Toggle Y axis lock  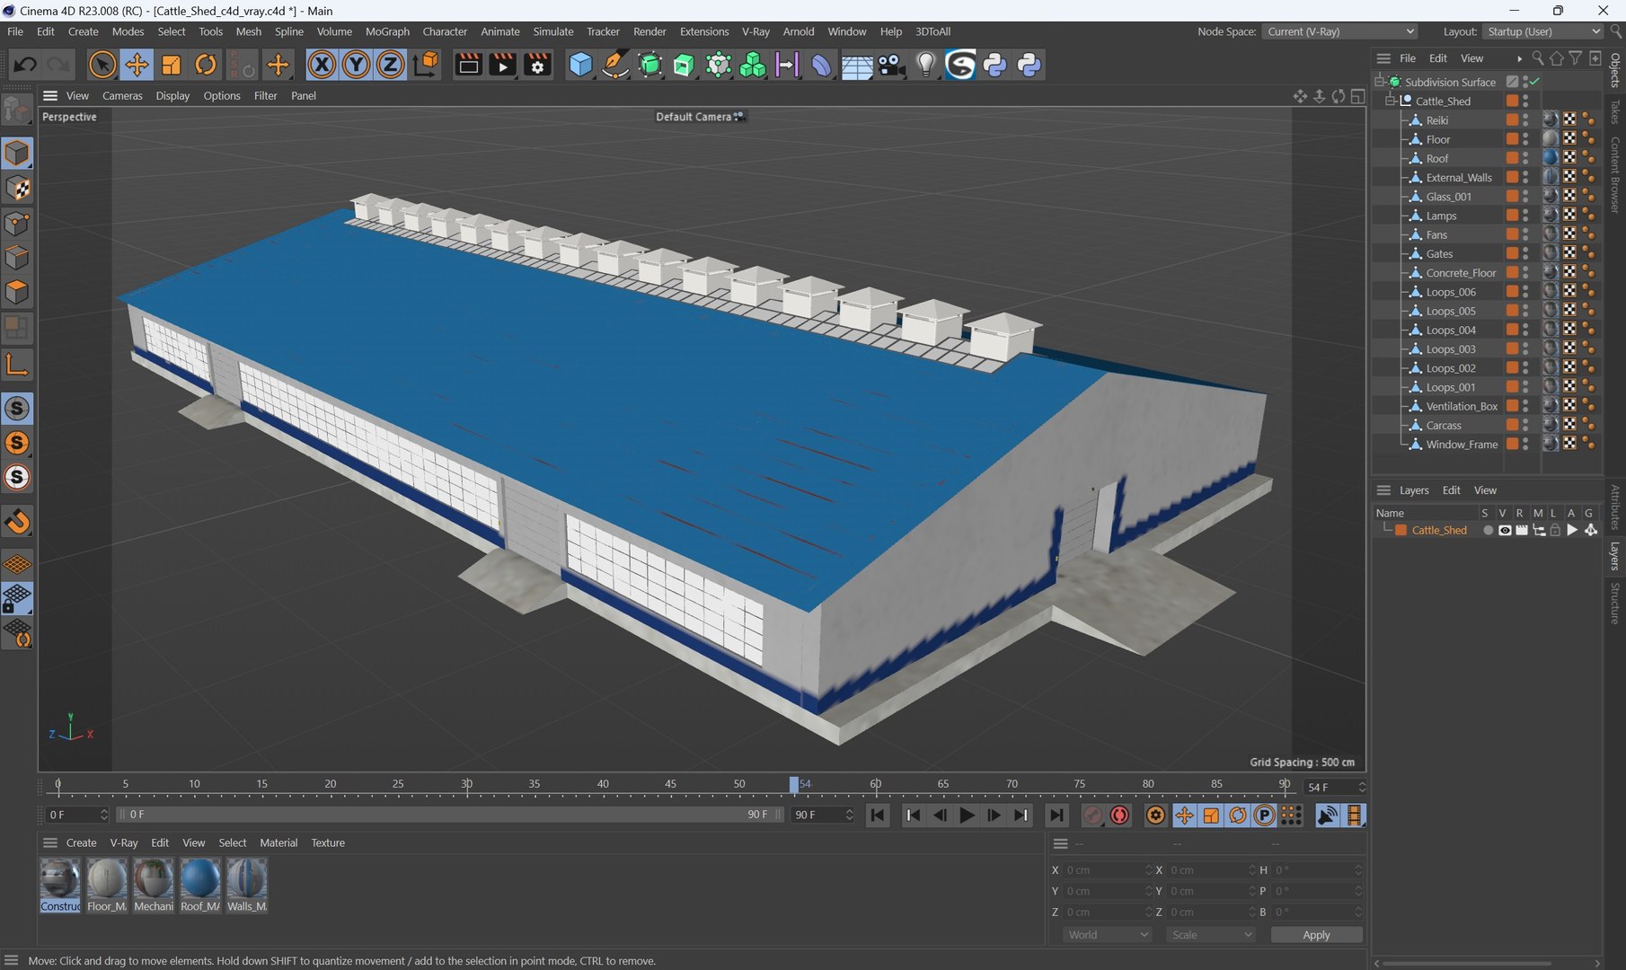(356, 65)
